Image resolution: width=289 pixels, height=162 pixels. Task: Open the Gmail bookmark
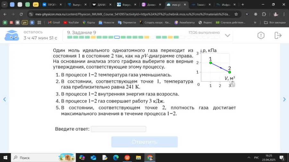[x=54, y=22]
